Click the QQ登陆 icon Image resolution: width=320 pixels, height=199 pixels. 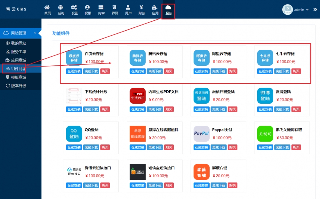[x=74, y=134]
